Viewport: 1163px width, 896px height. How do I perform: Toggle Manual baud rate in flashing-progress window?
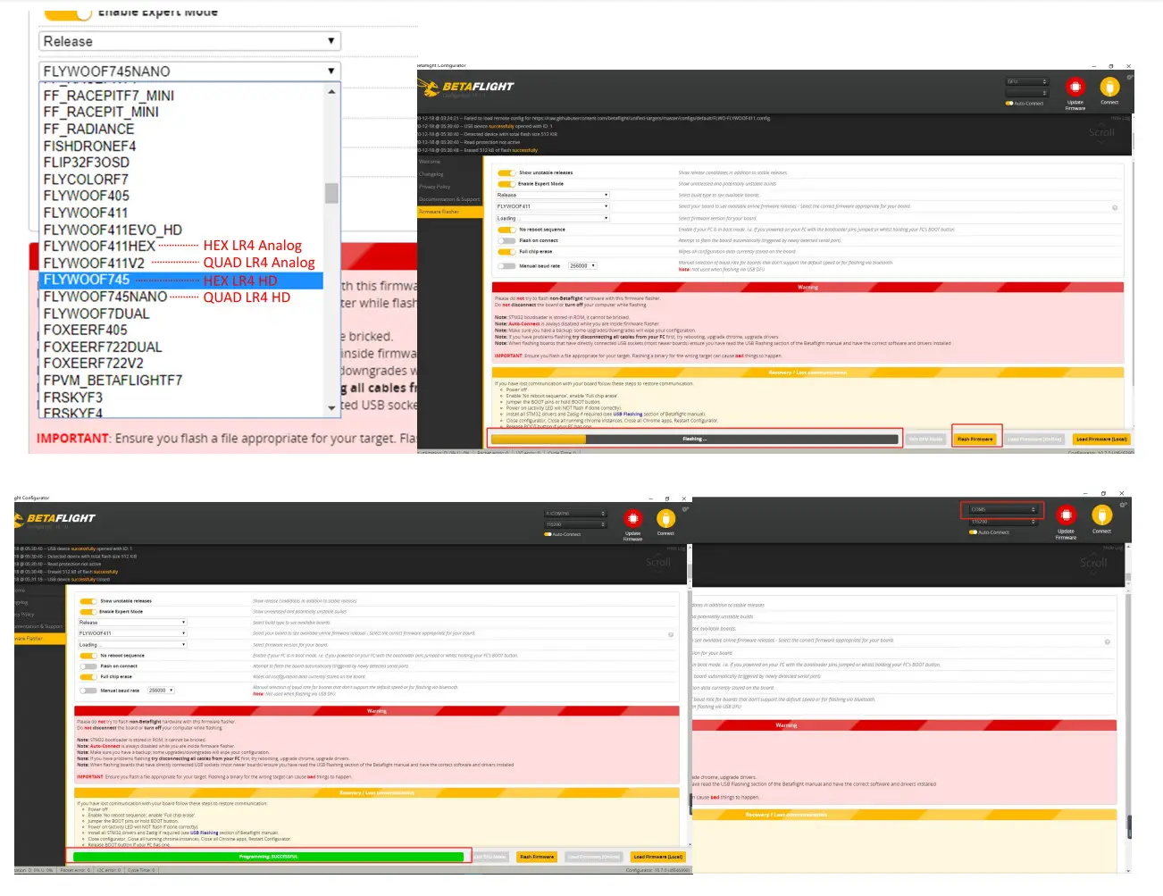click(x=506, y=265)
